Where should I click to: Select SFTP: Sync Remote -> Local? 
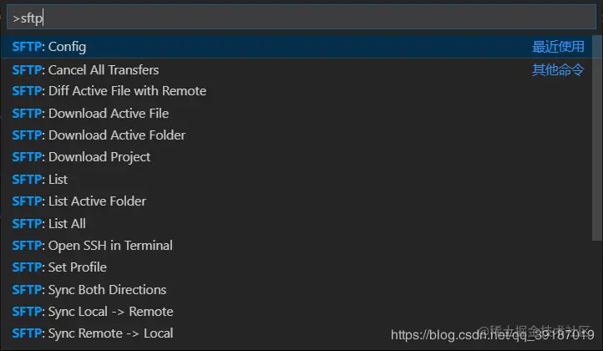click(x=94, y=333)
